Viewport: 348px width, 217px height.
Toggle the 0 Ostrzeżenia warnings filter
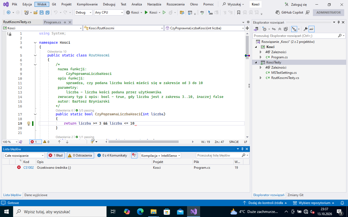click(80, 155)
